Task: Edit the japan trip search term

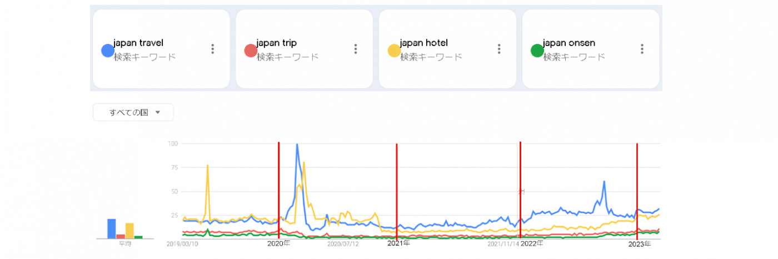Action: 276,43
